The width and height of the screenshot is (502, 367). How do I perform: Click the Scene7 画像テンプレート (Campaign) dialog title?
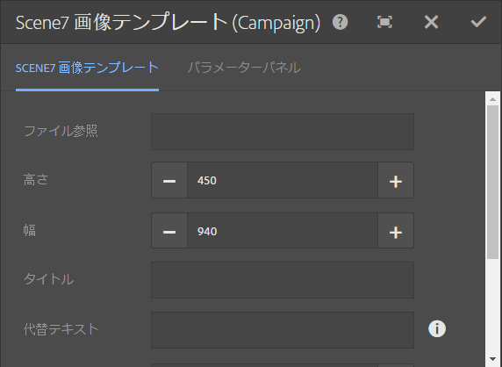[x=169, y=23]
